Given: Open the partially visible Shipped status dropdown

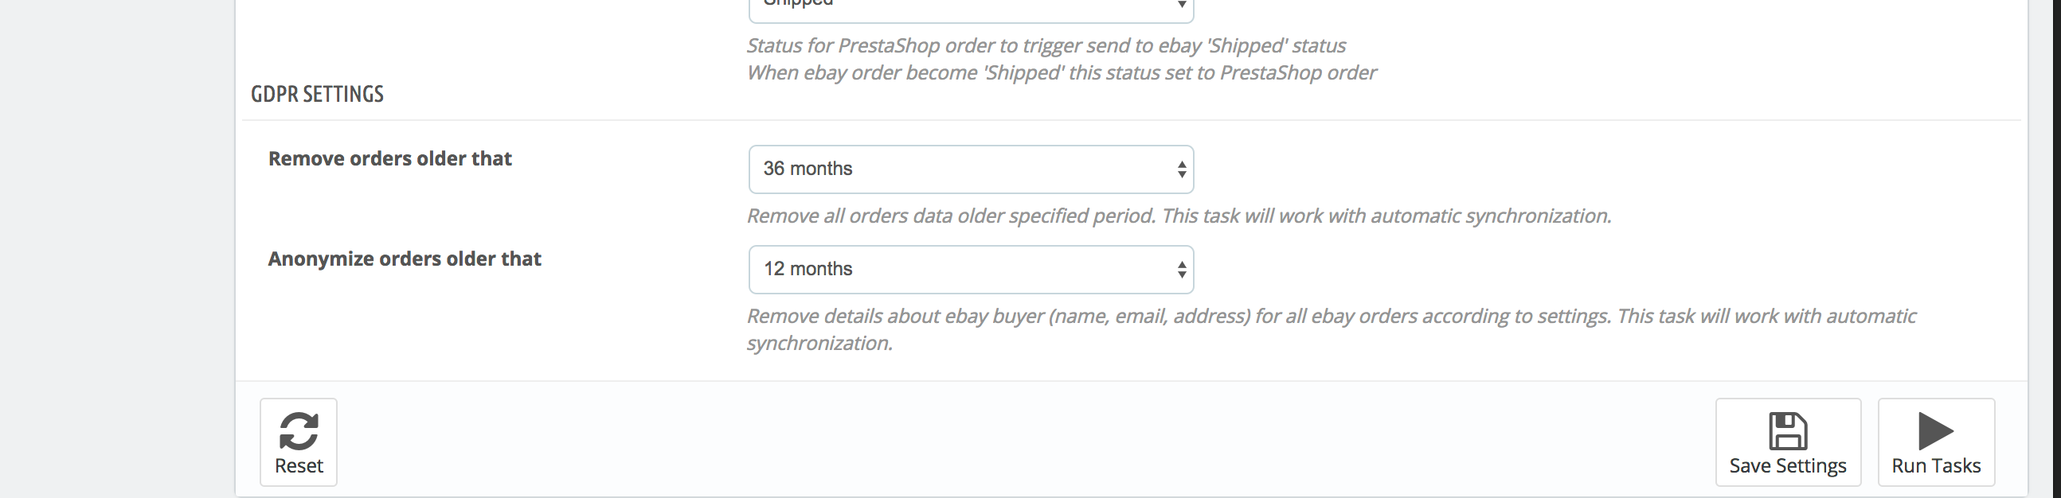Looking at the screenshot, I should point(971,10).
